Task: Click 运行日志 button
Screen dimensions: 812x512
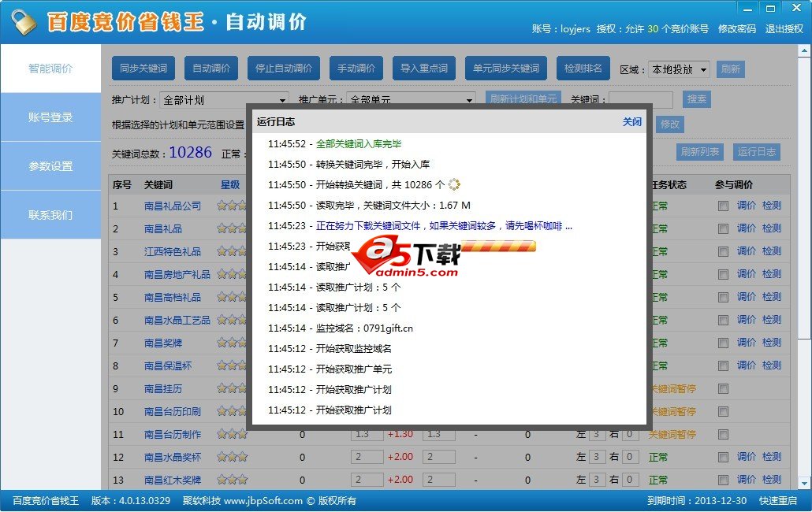Action: coord(757,152)
